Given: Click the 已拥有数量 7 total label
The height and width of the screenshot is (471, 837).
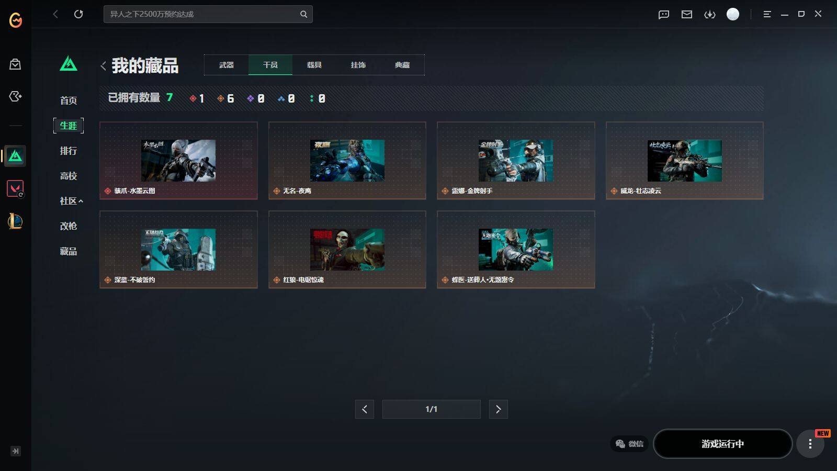Looking at the screenshot, I should 140,98.
